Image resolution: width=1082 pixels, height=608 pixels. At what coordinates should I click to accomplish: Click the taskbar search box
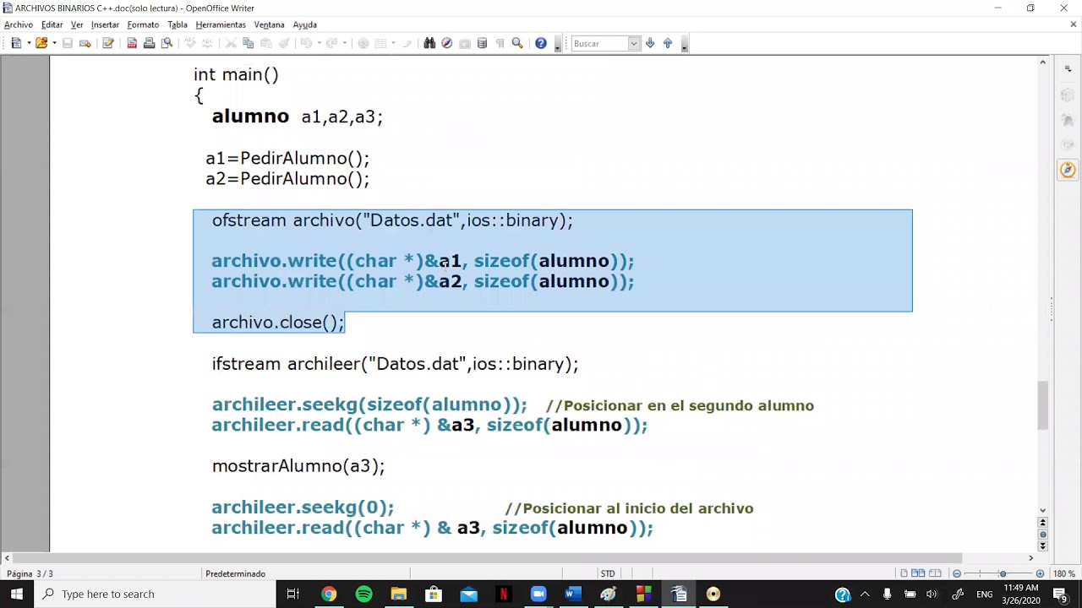coord(155,594)
